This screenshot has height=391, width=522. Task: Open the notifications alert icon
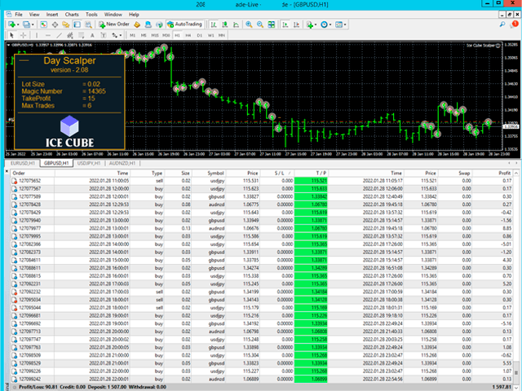point(514,24)
